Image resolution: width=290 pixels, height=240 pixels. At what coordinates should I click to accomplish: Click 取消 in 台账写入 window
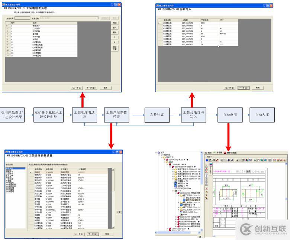tap(258, 88)
